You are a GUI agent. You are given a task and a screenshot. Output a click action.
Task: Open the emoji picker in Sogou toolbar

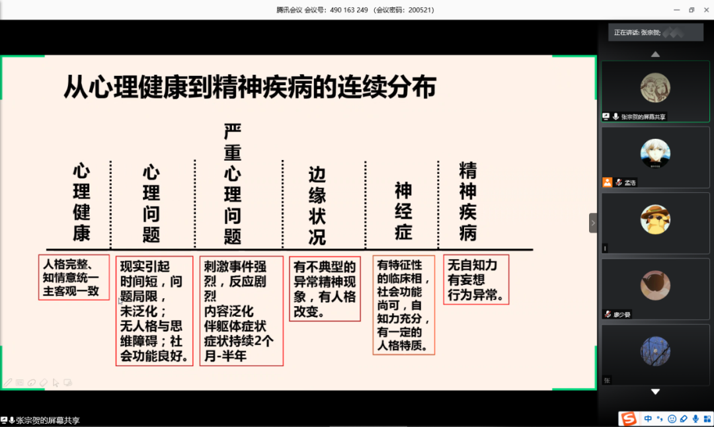(672, 419)
